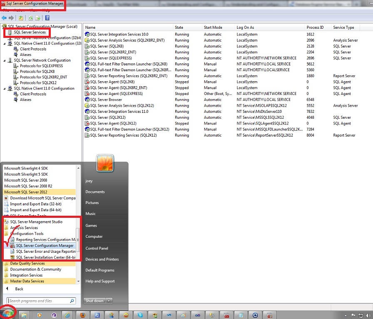Open Control Panel from Start menu
The height and width of the screenshot is (319, 373).
(97, 248)
